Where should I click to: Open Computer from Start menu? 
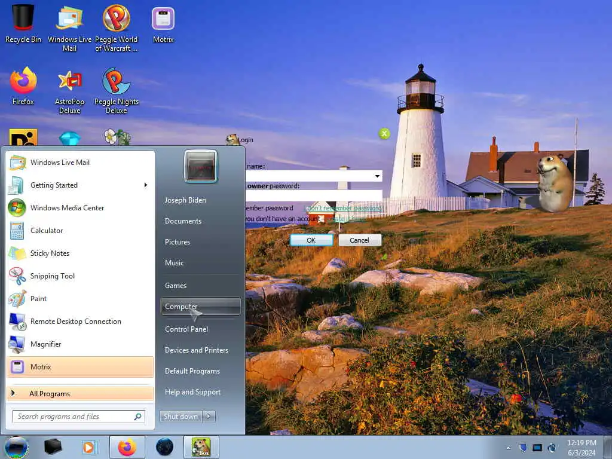click(201, 307)
